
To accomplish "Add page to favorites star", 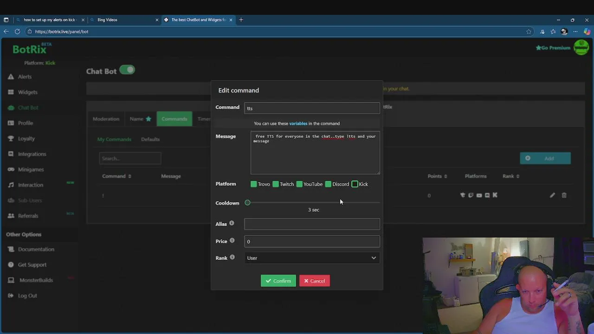I will pyautogui.click(x=529, y=32).
